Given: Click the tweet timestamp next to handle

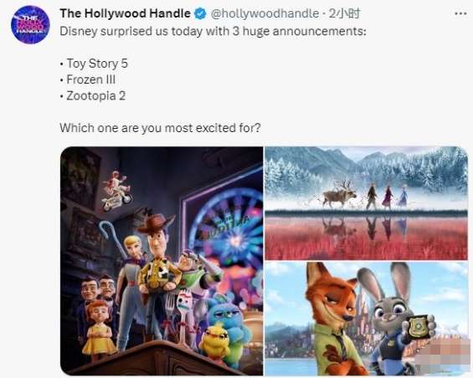Looking at the screenshot, I should pyautogui.click(x=344, y=13).
